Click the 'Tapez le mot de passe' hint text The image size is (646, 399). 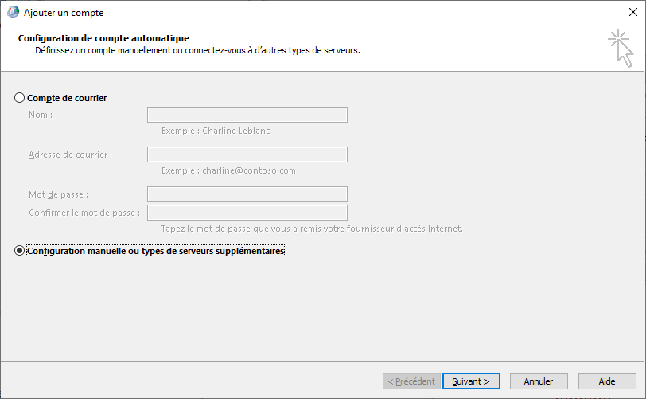tap(312, 229)
